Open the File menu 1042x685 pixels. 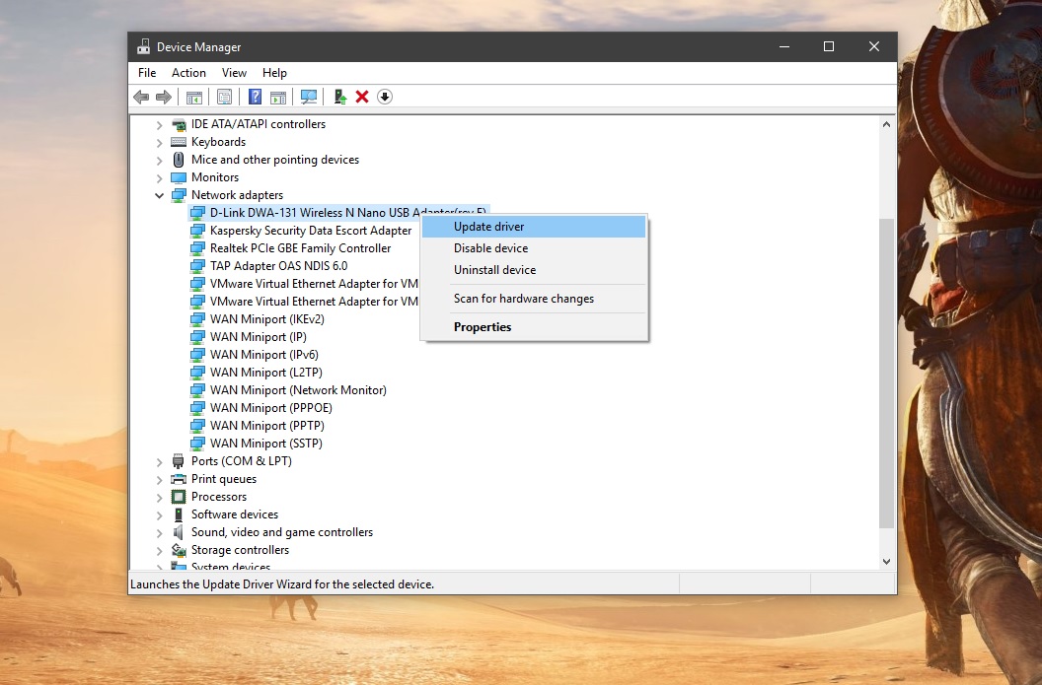[x=147, y=73]
